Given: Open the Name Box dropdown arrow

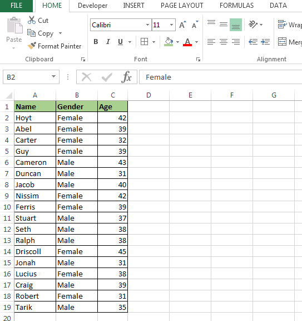Looking at the screenshot, I should 53,77.
